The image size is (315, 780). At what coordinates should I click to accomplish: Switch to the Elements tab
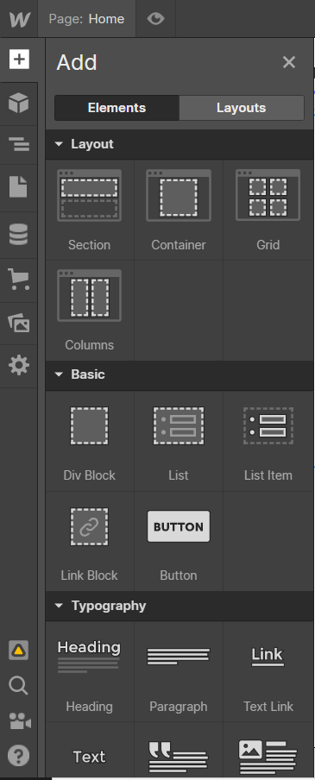pos(117,108)
